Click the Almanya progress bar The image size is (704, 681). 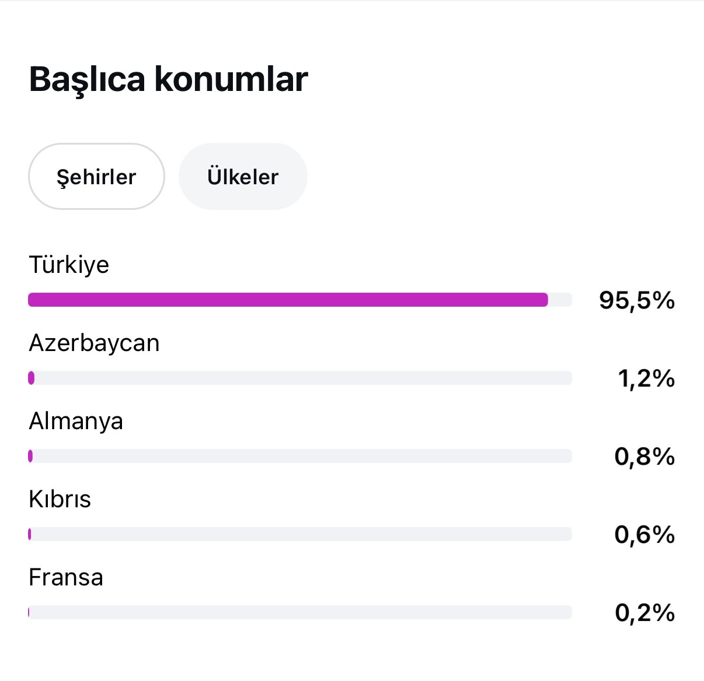(x=300, y=456)
